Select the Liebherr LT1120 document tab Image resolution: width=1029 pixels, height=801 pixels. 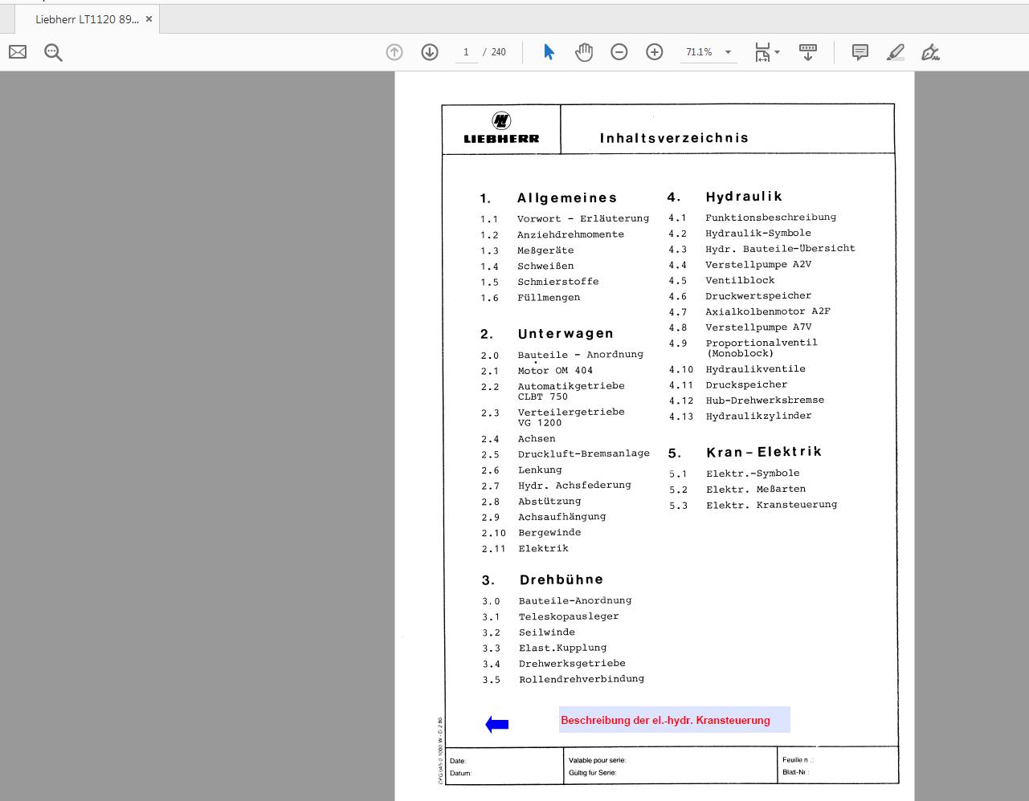point(83,18)
